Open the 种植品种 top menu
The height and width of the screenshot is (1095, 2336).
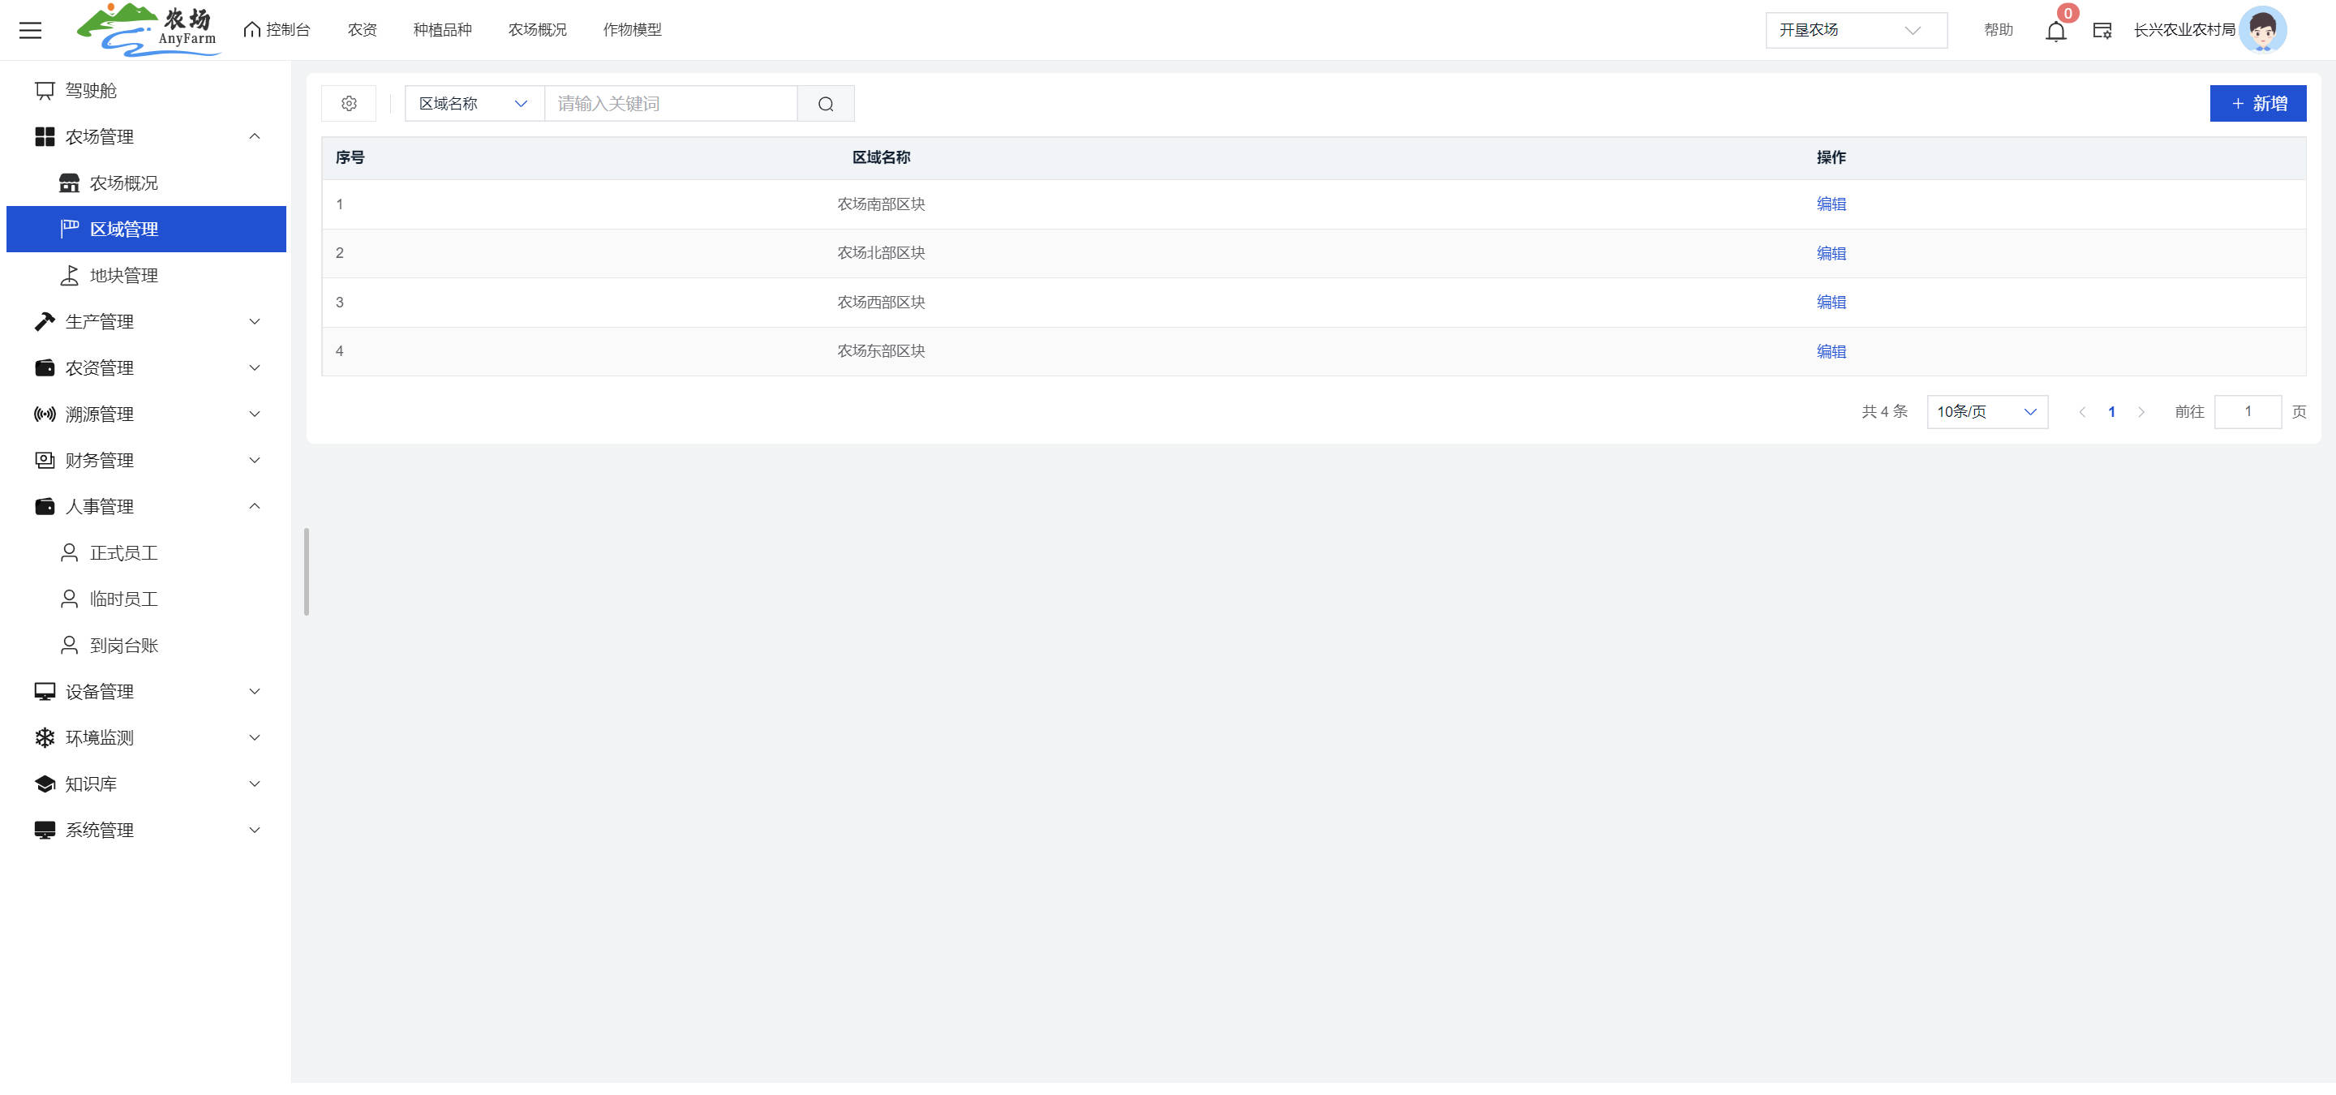[441, 30]
